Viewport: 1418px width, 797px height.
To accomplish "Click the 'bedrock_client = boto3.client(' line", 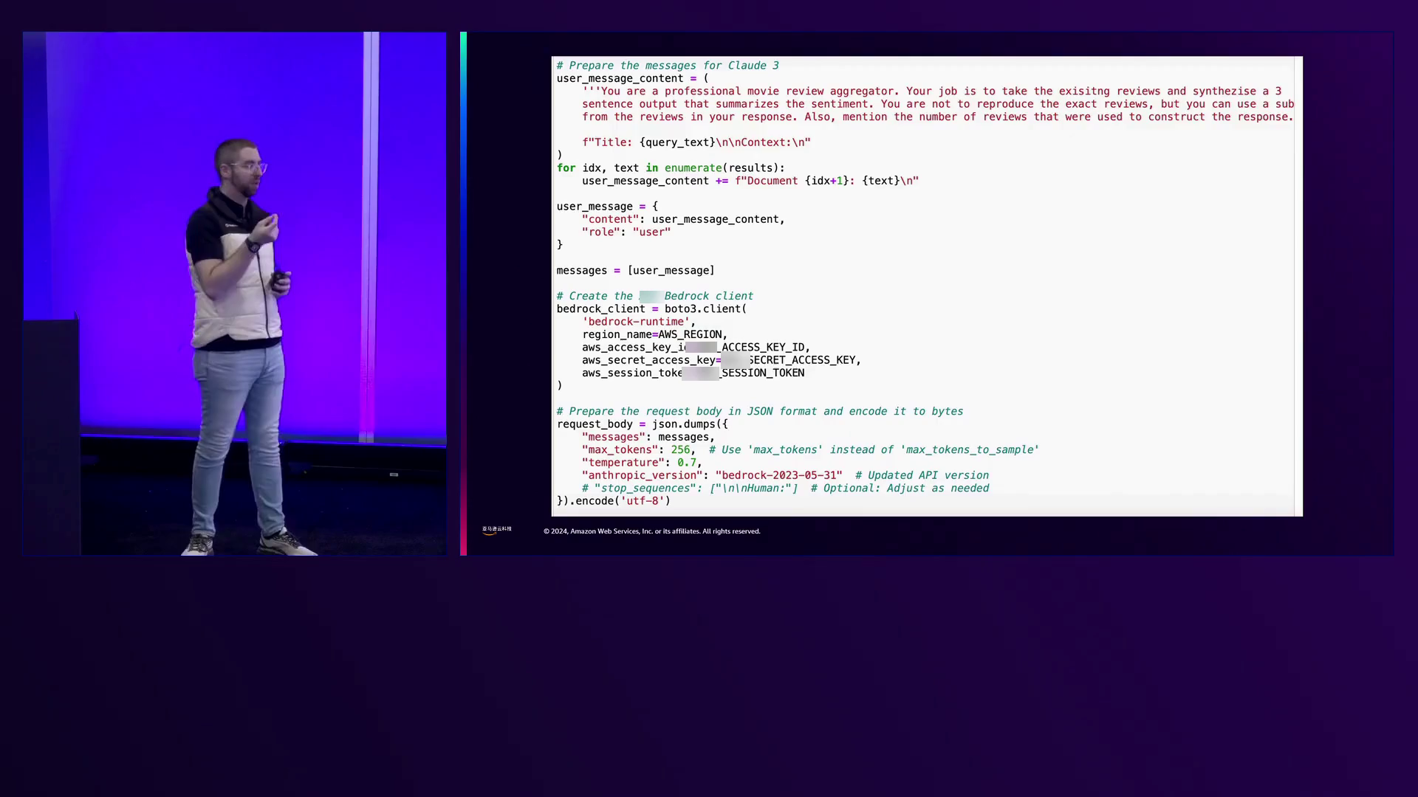I will [x=651, y=309].
